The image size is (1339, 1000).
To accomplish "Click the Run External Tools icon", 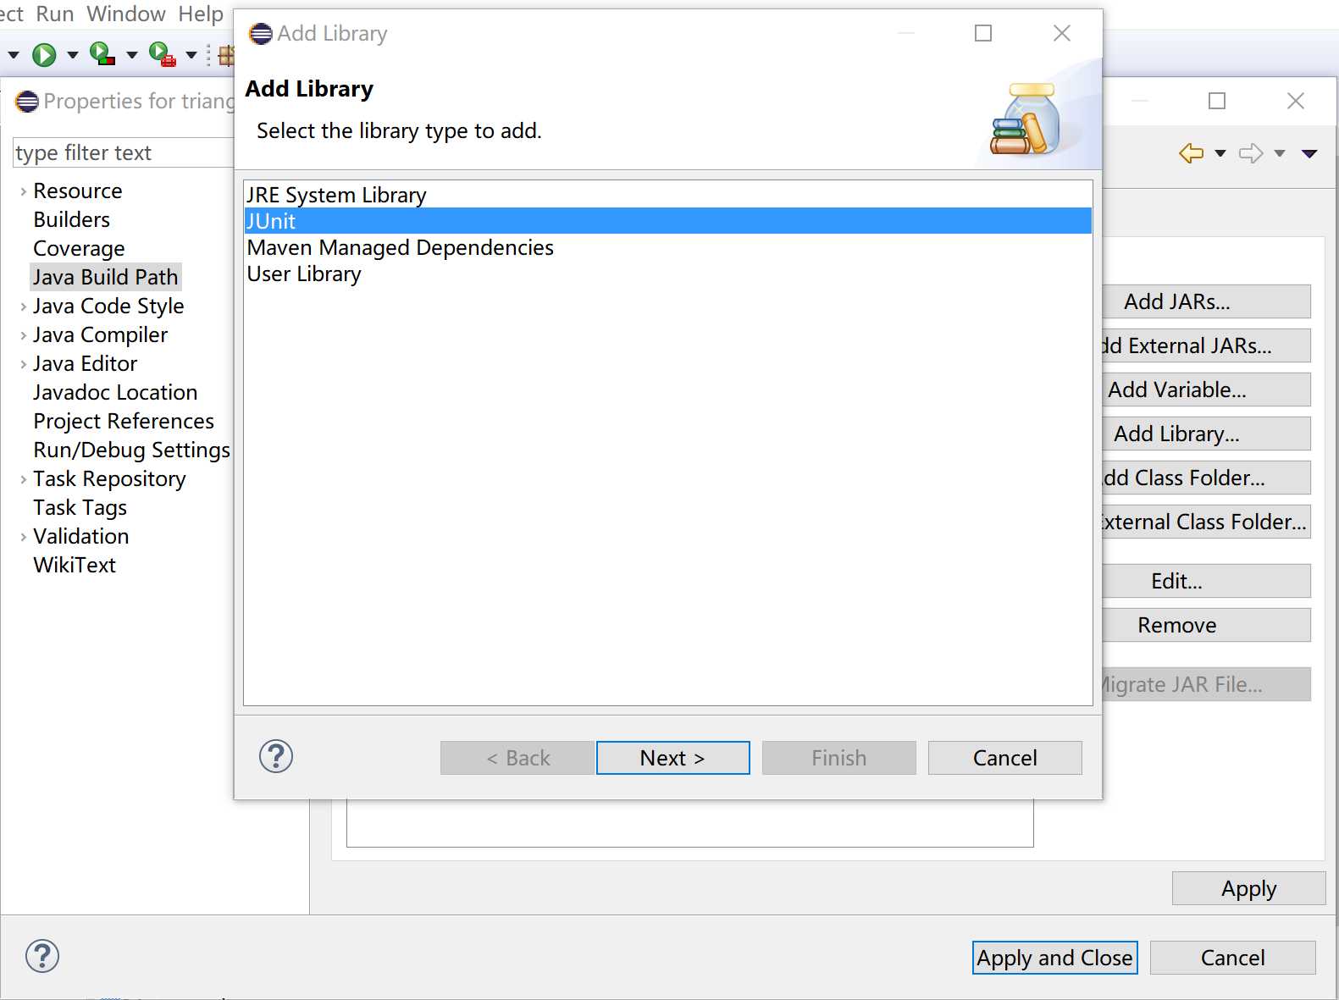I will [x=162, y=54].
